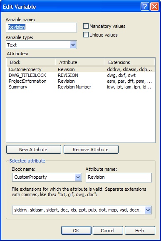The width and height of the screenshot is (161, 241).
Task: Click the idw, ipt, iam extensions cell
Action: (x=129, y=87)
